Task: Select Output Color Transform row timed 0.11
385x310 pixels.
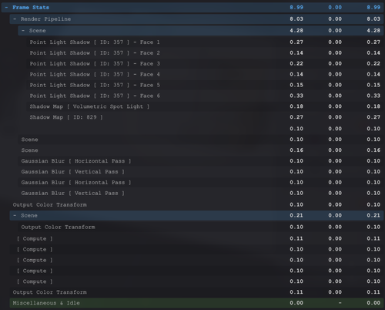Action: point(196,292)
